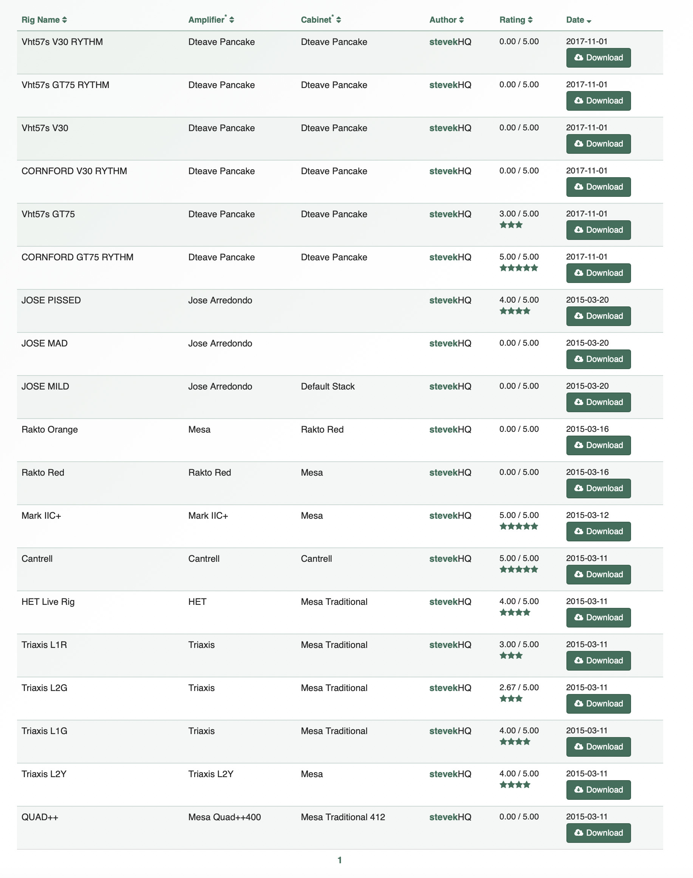Click the download cloud icon for Cantrell rig
The image size is (693, 878).
click(x=579, y=574)
